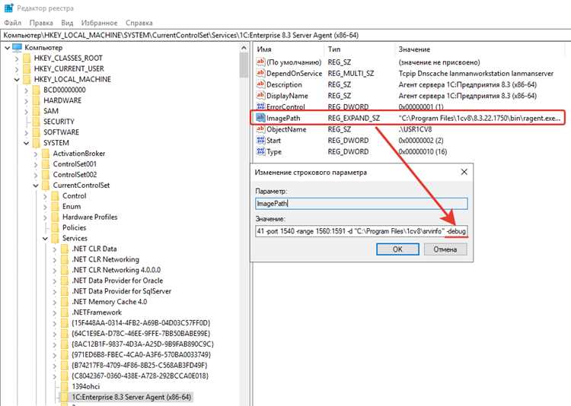Select the DependOnService value icon

pos(260,73)
